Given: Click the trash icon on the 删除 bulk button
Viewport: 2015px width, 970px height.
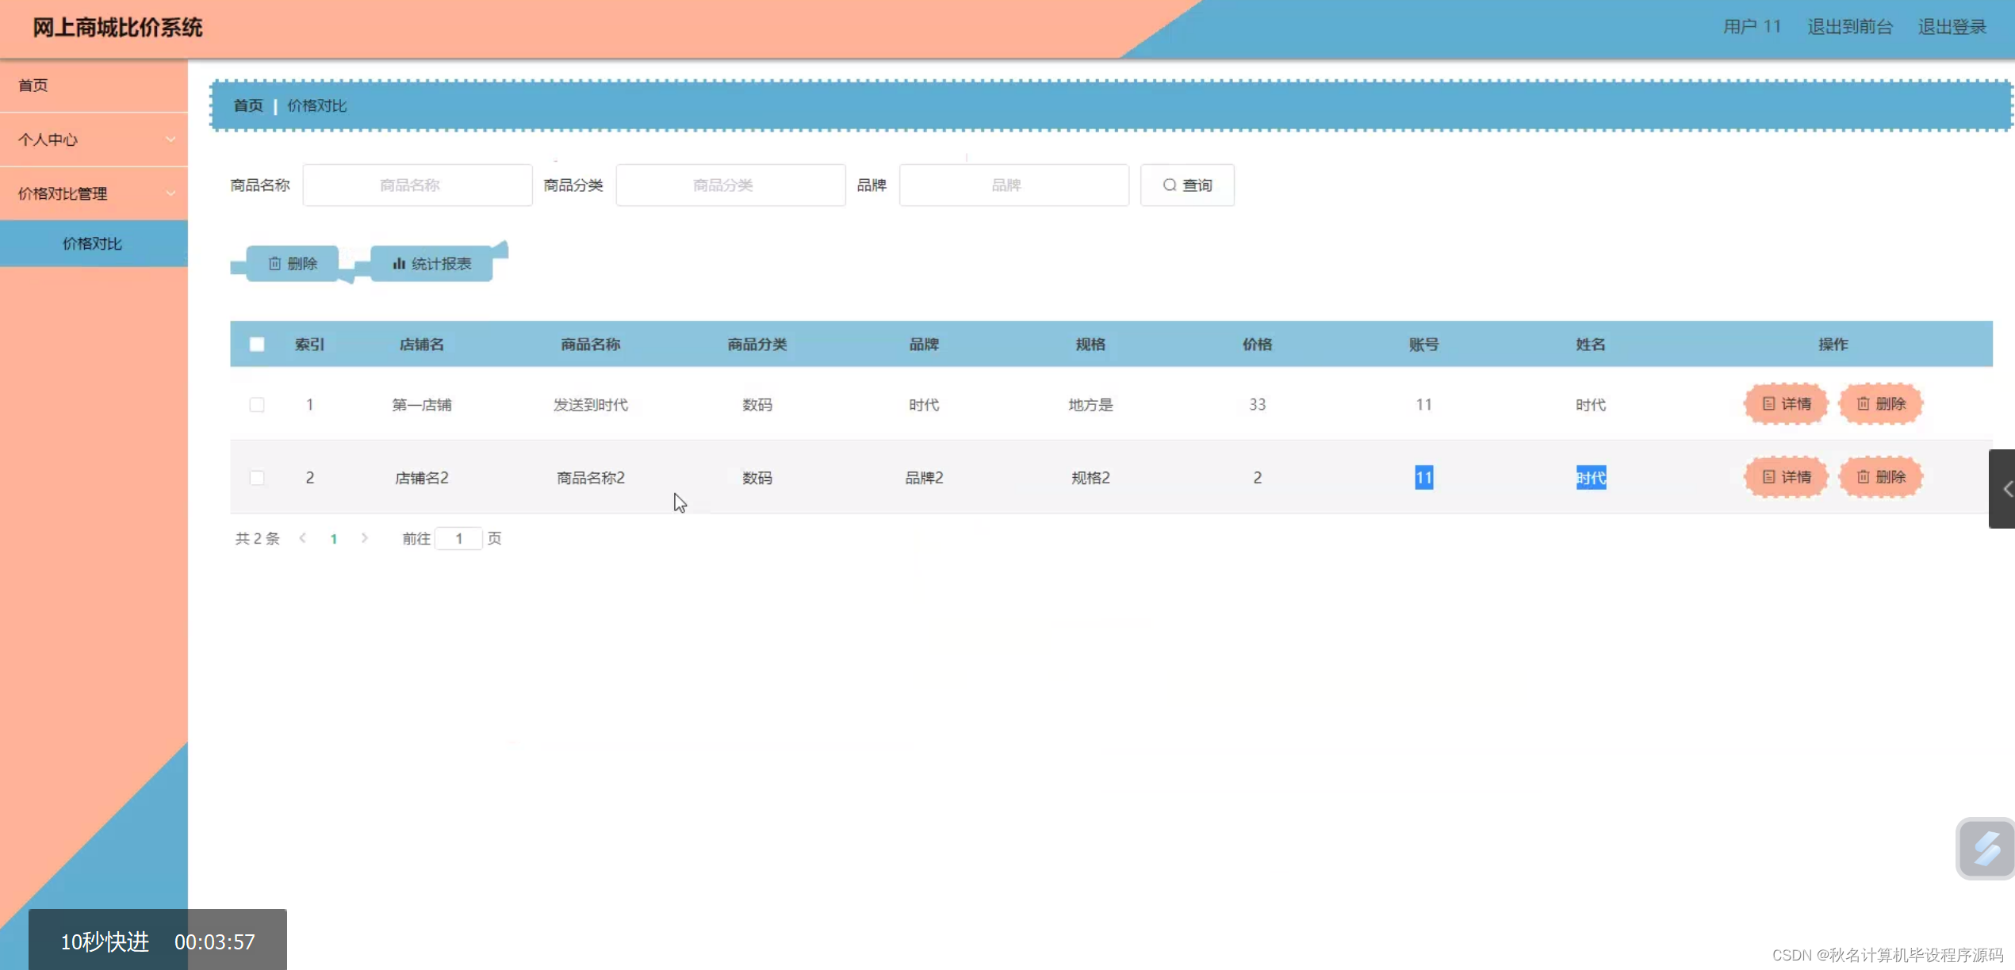Looking at the screenshot, I should (275, 263).
